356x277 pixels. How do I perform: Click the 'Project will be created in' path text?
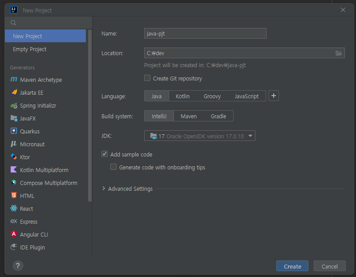click(195, 65)
